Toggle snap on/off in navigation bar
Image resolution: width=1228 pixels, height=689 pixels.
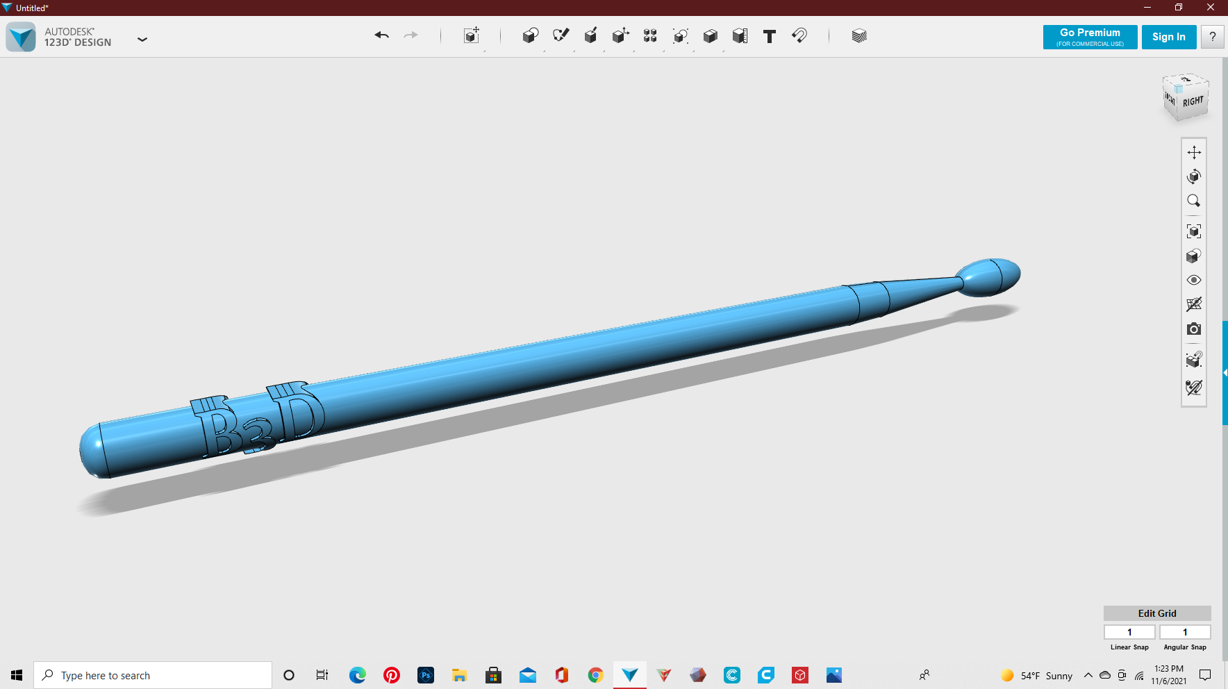pos(1194,359)
